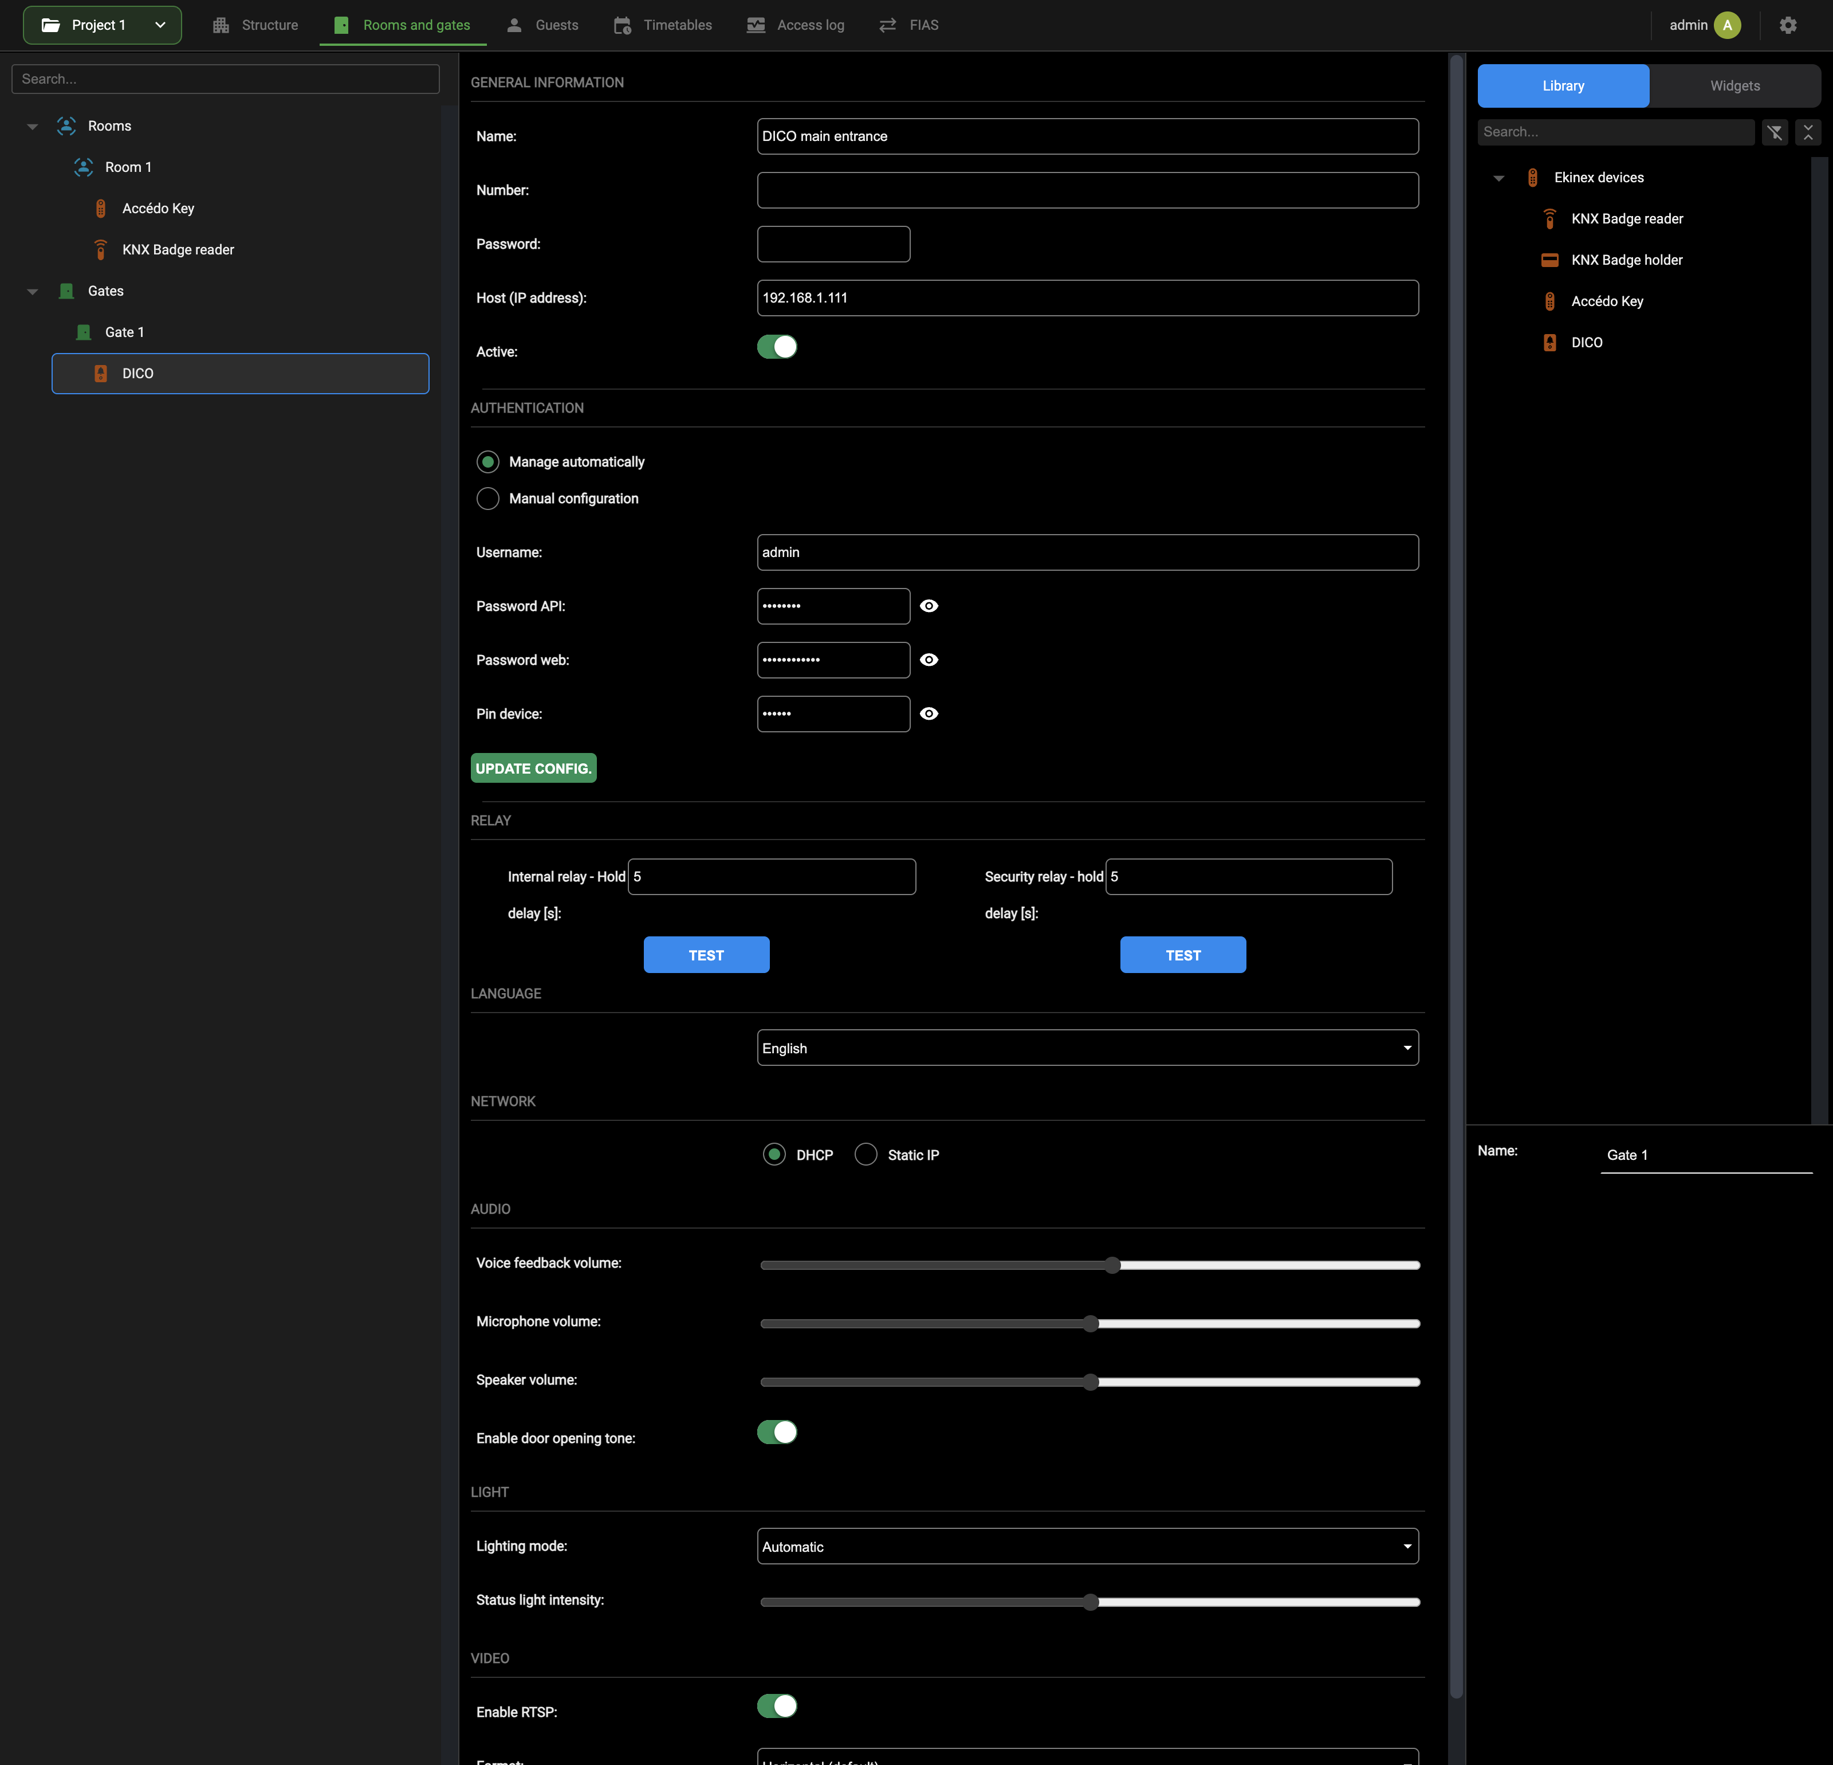Click the Ekinex devices group icon

[x=1533, y=176]
